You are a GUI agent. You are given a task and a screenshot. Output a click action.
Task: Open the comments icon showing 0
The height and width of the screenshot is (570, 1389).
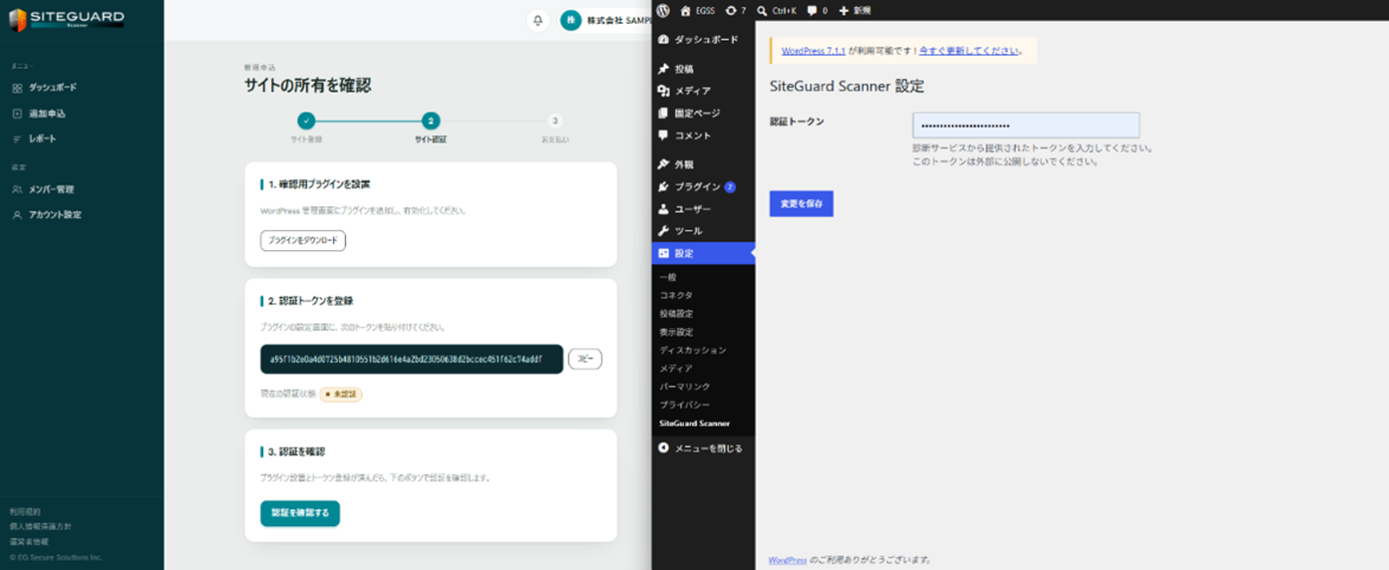[817, 10]
